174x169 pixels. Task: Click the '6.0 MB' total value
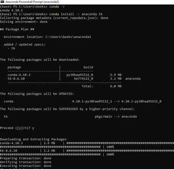(116, 86)
